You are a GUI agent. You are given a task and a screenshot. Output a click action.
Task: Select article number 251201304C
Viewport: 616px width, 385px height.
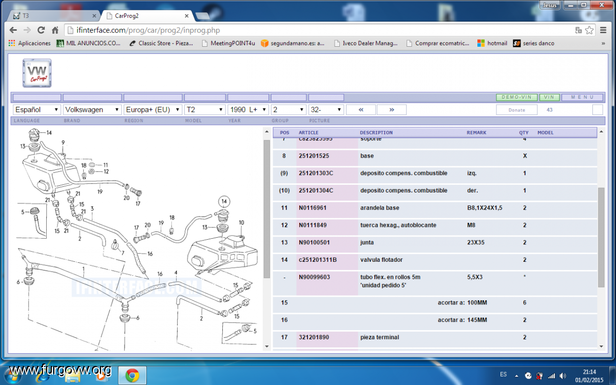pyautogui.click(x=316, y=190)
